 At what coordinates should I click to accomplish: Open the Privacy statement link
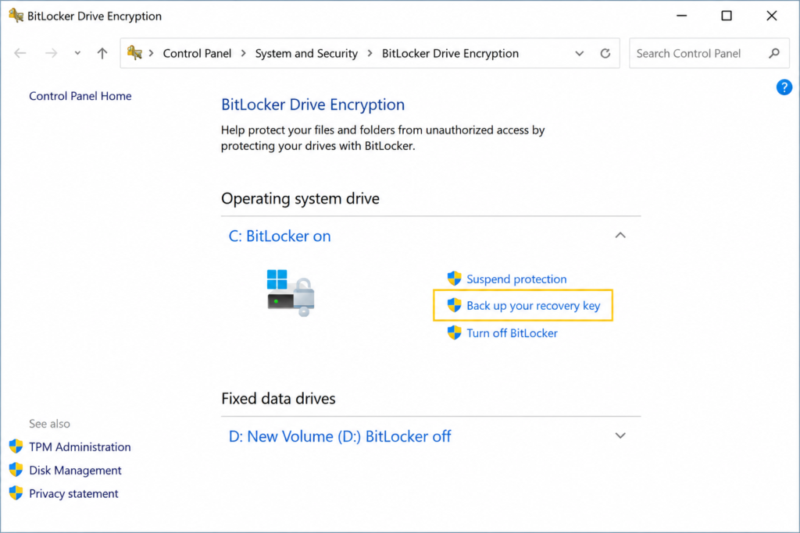[73, 494]
